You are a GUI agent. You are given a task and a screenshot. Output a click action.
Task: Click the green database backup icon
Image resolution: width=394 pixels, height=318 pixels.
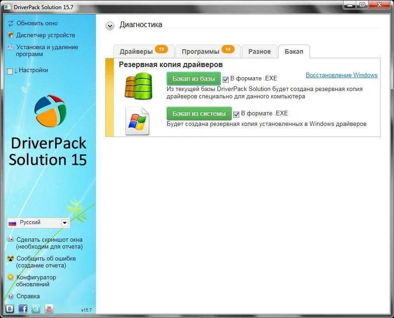[x=139, y=86]
